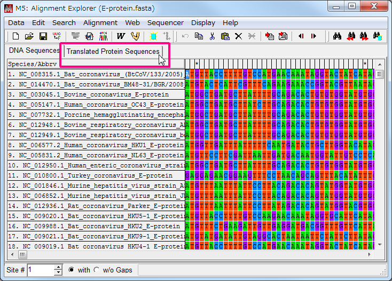Select the 'with' gaps radio button
Image resolution: width=392 pixels, height=281 pixels.
coord(72,270)
